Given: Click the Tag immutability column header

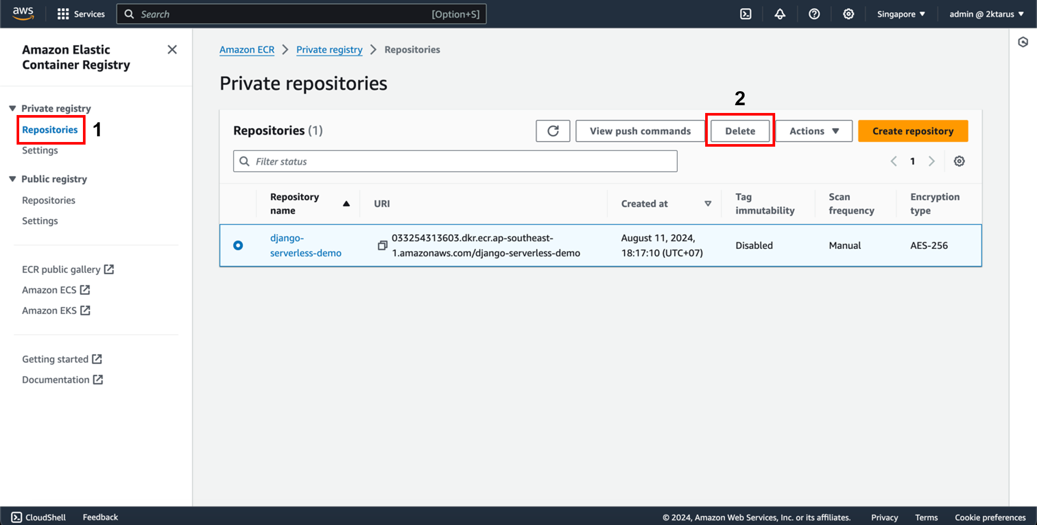Looking at the screenshot, I should pyautogui.click(x=765, y=204).
